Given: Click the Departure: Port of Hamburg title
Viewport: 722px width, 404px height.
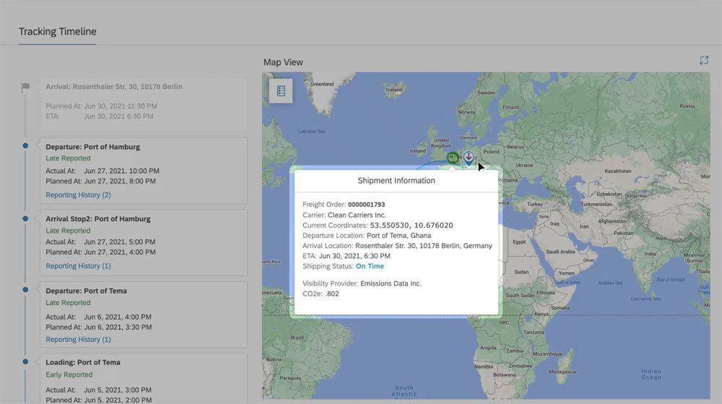Looking at the screenshot, I should coord(92,147).
